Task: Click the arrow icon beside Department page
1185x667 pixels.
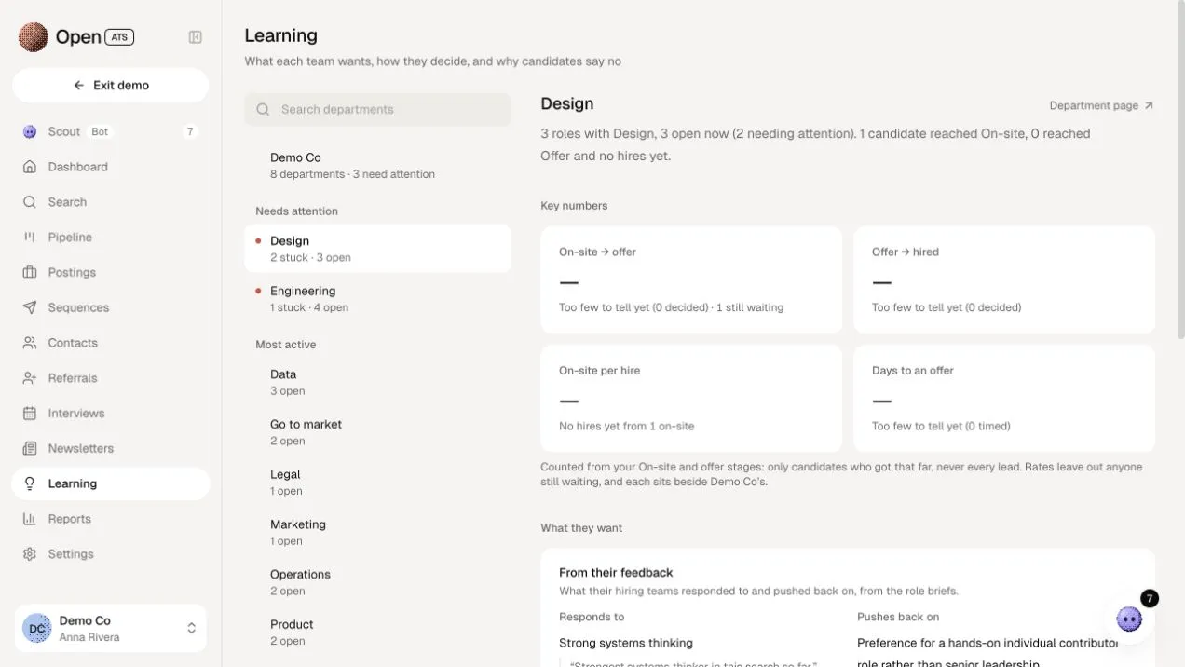Action: pyautogui.click(x=1149, y=105)
